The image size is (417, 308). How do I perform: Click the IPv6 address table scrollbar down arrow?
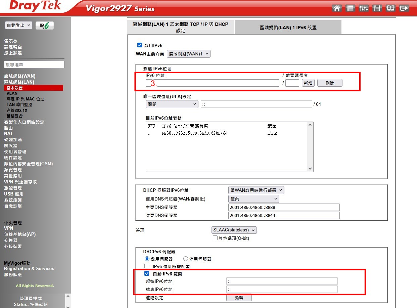tap(310, 169)
